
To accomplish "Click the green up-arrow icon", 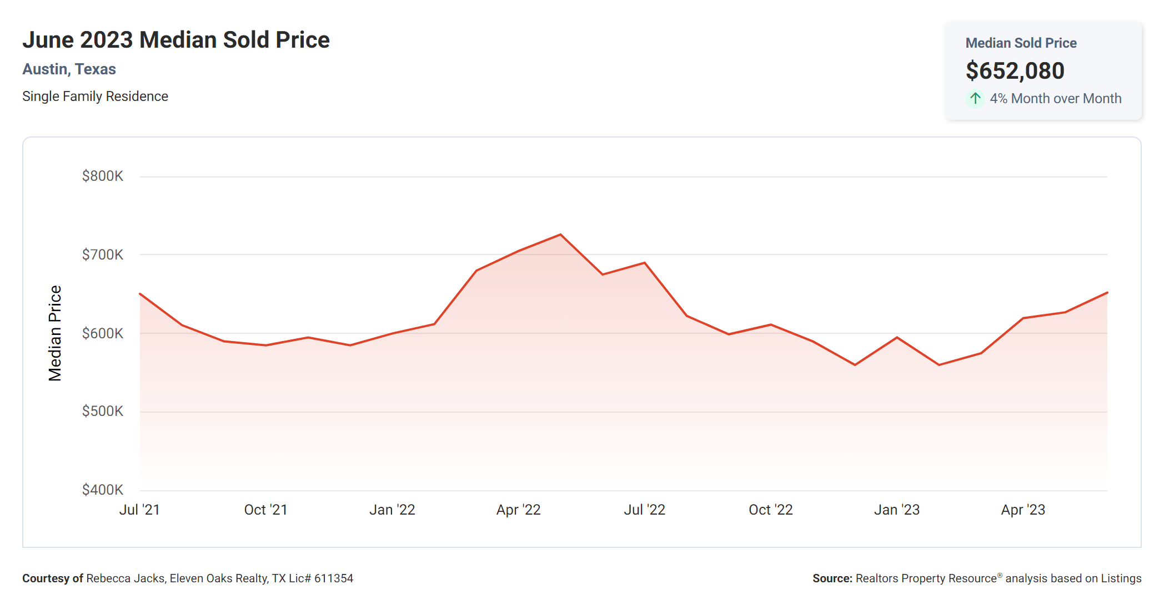I will (x=975, y=98).
